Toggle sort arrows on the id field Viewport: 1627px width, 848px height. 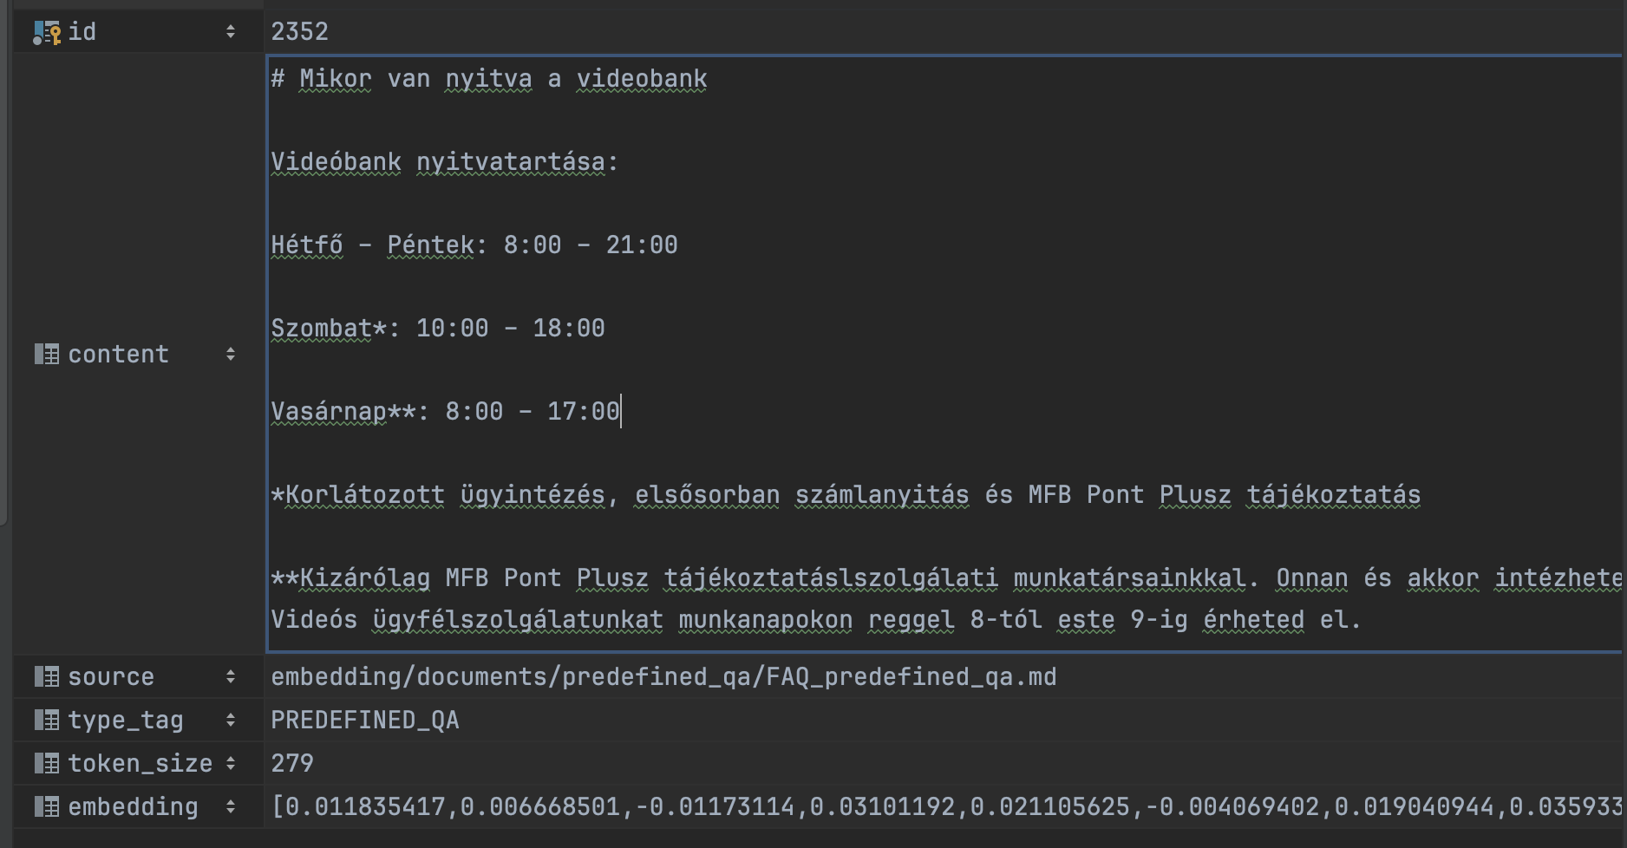(231, 32)
